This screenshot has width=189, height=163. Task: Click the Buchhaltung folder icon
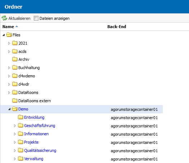15,68
